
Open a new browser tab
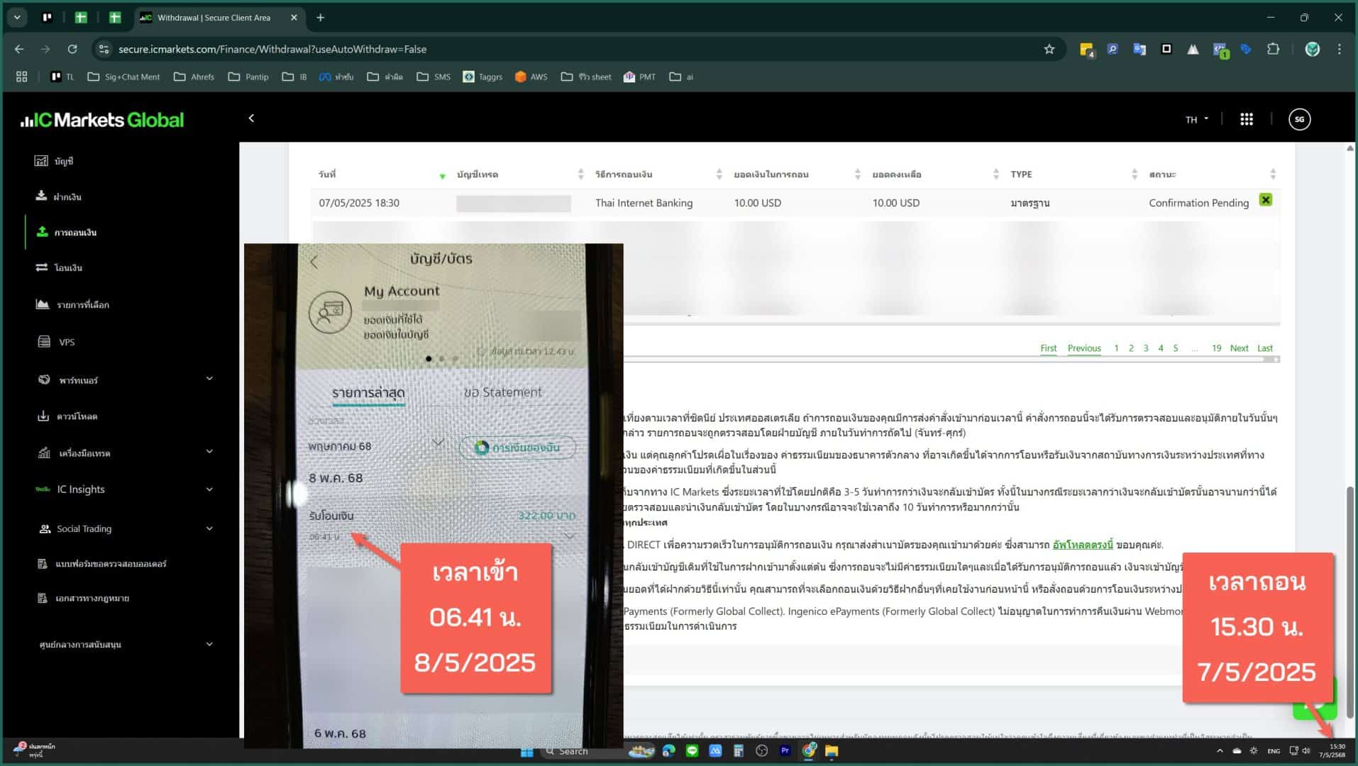coord(321,18)
